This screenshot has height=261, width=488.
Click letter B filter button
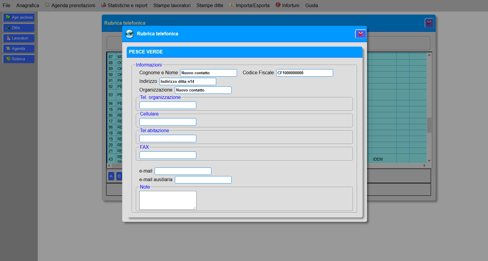click(119, 176)
